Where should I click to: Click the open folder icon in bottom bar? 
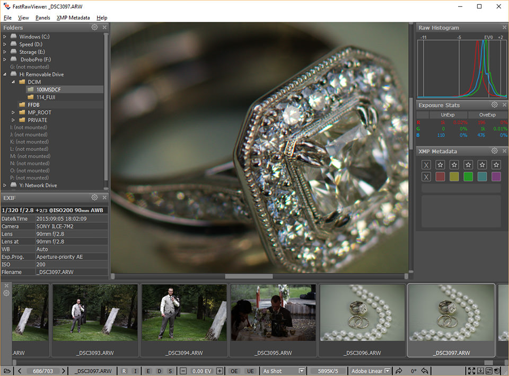[x=7, y=371]
